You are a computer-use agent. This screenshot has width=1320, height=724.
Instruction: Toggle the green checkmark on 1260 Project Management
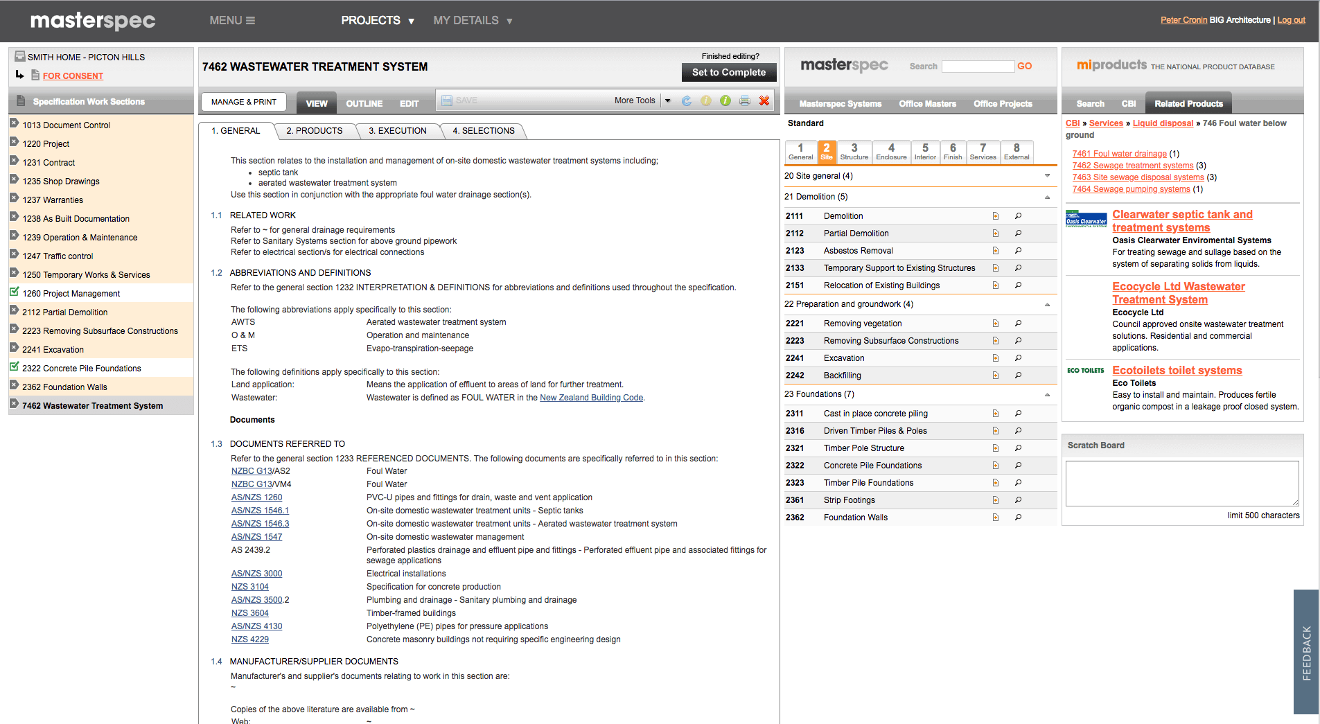(x=14, y=293)
